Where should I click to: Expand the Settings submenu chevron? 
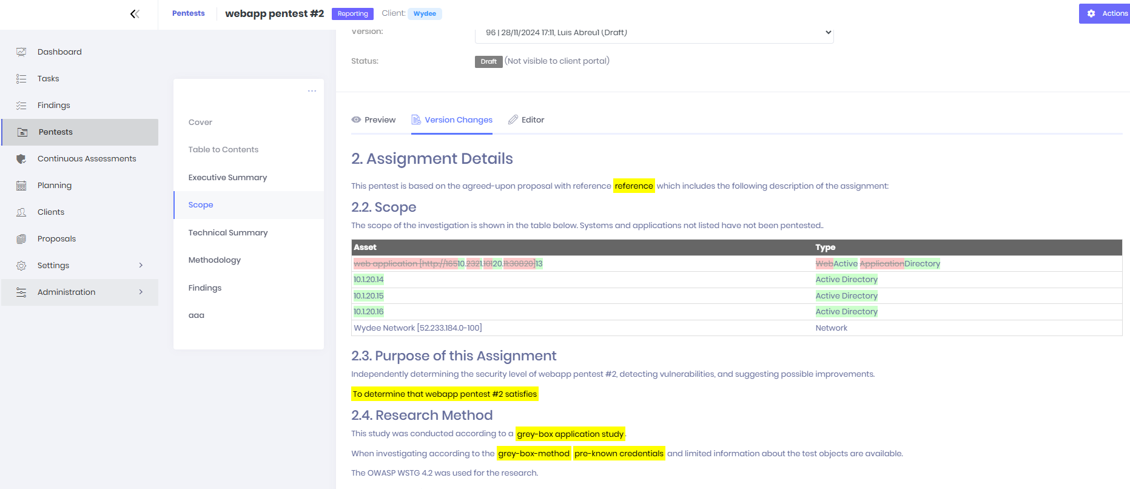141,265
